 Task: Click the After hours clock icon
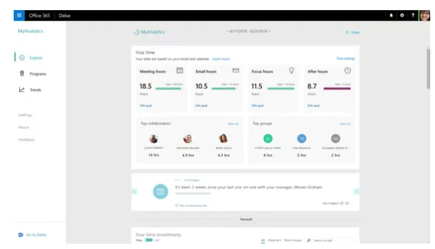[347, 70]
